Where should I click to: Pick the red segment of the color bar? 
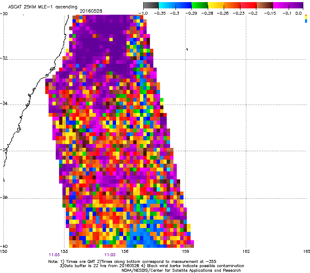coord(248,5)
